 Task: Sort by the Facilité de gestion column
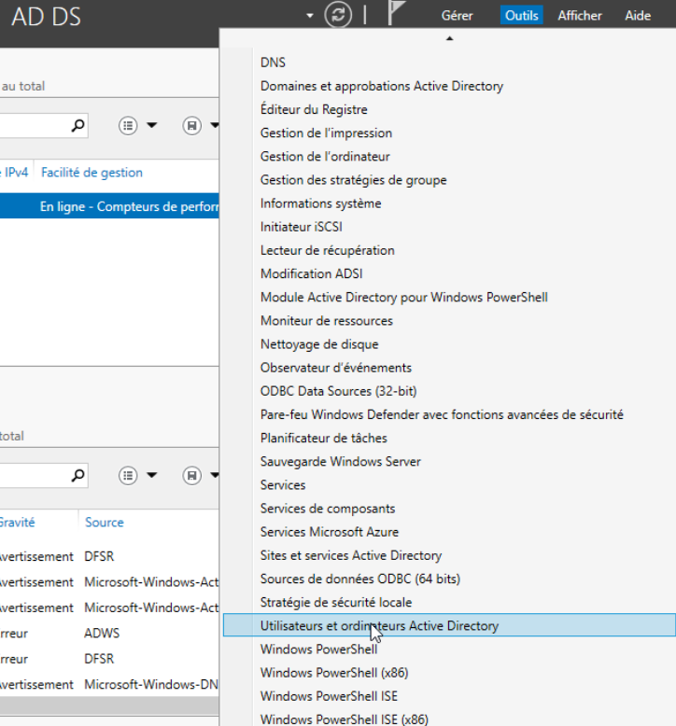click(x=92, y=173)
